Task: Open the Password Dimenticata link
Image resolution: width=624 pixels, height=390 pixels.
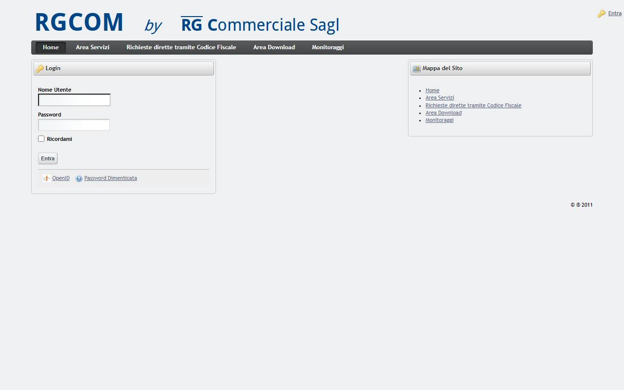Action: 111,178
